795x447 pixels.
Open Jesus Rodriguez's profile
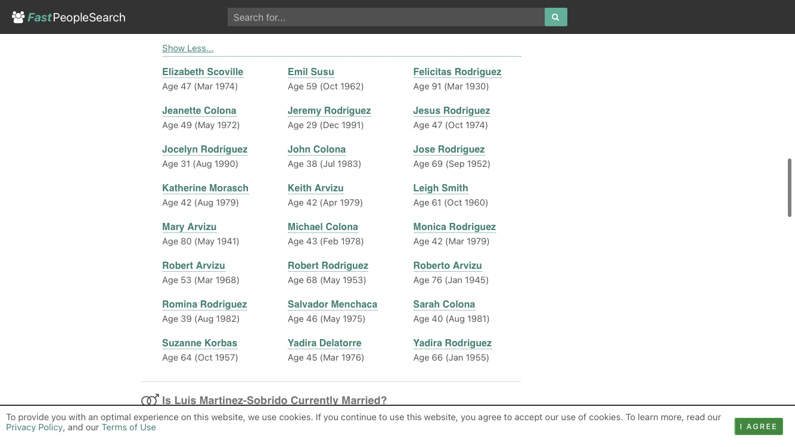pyautogui.click(x=452, y=110)
